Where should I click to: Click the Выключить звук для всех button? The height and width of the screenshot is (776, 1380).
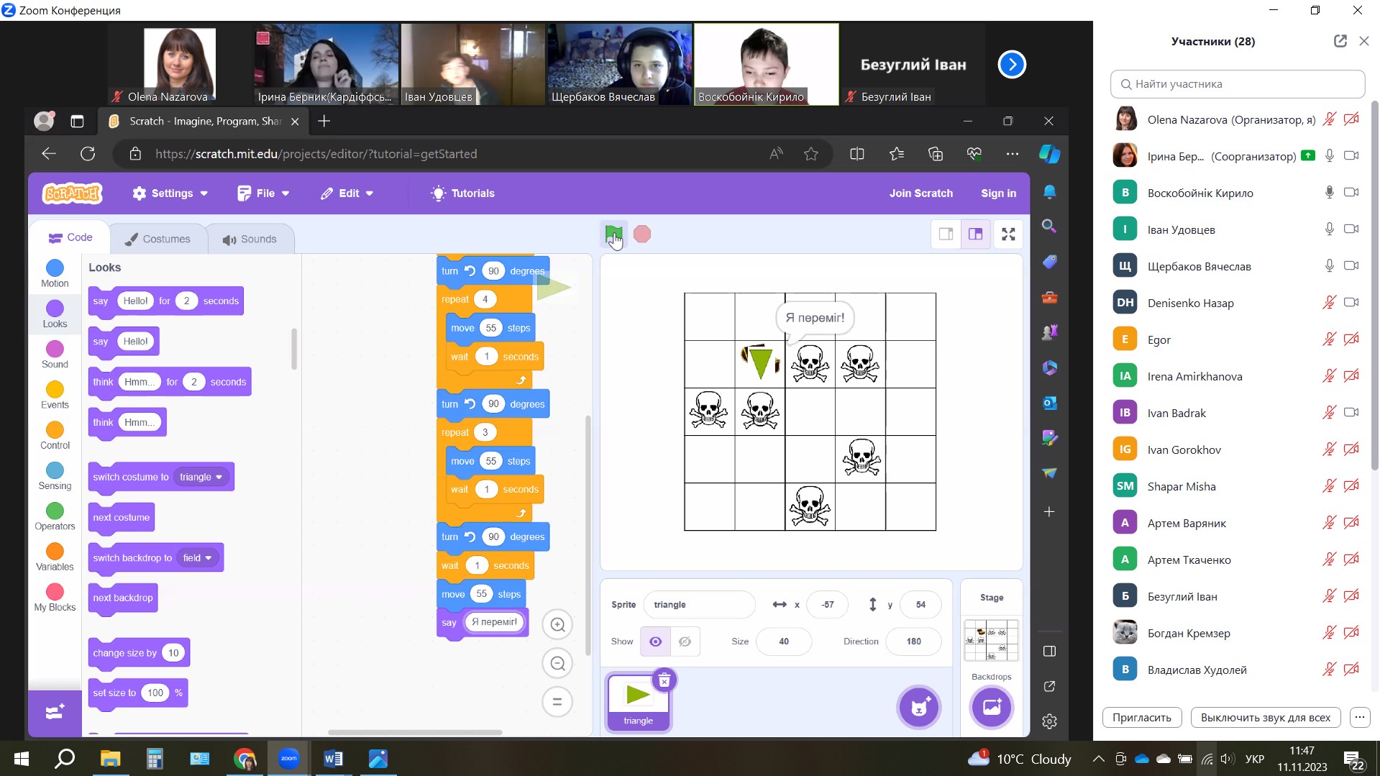tap(1265, 717)
